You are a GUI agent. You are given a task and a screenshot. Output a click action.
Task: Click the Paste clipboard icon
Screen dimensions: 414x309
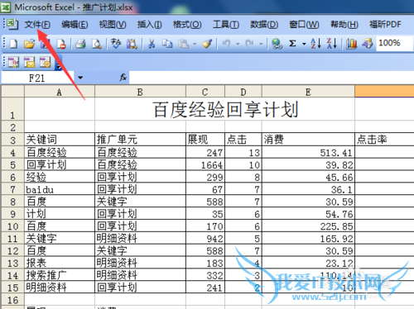click(x=183, y=44)
